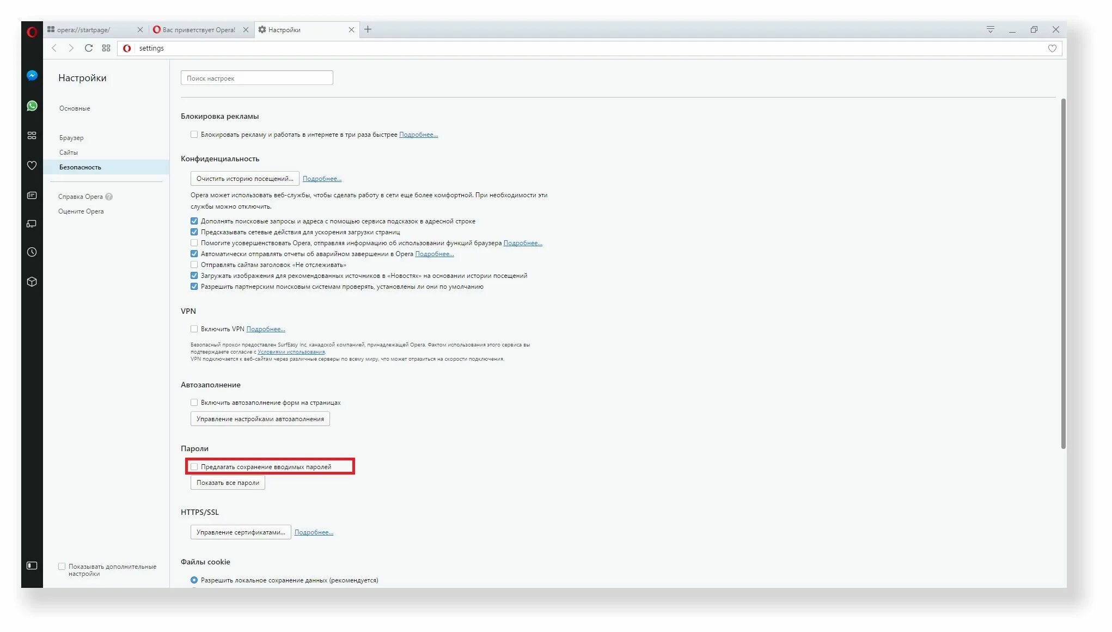Click the reload page icon
1112x632 pixels.
tap(89, 48)
